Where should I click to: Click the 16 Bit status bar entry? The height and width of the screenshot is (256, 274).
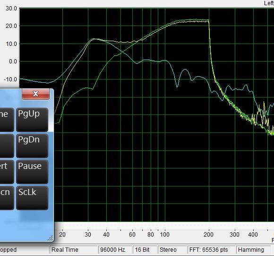click(x=145, y=250)
